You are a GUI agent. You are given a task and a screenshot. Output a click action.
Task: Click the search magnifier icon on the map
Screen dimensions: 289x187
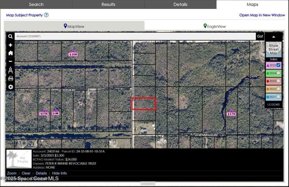click(10, 37)
